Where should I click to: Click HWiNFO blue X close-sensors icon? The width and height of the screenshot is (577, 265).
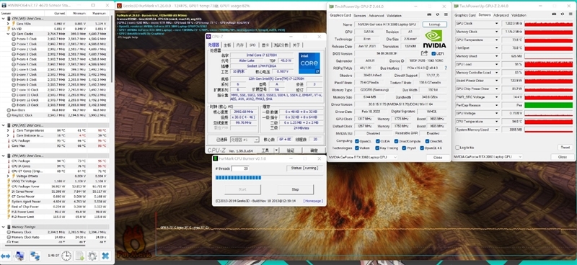105,256
